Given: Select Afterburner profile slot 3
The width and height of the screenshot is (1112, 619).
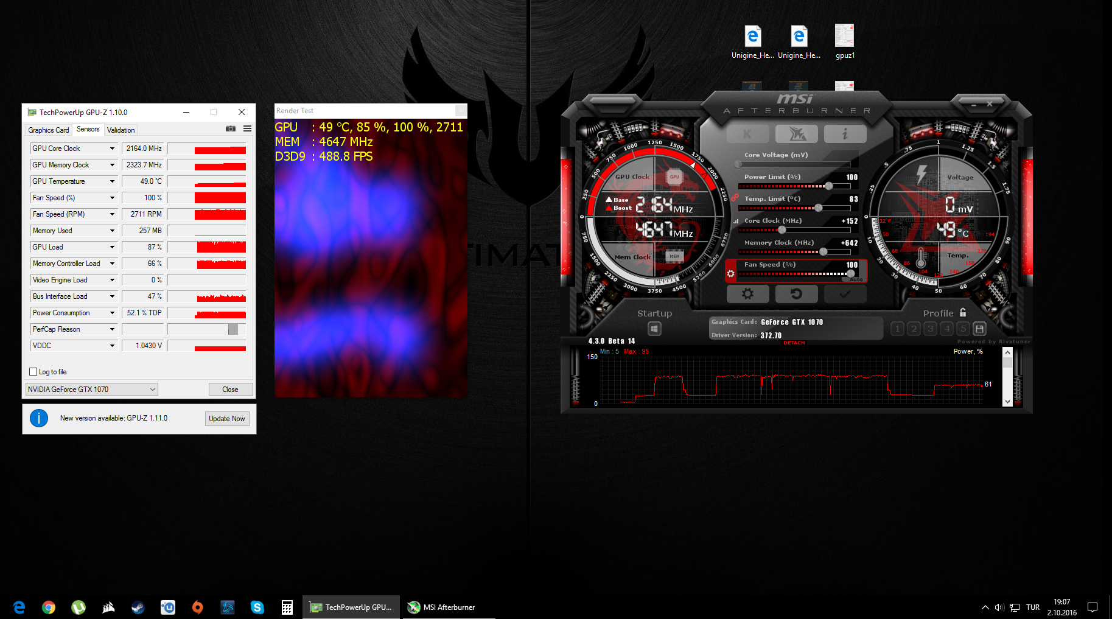Looking at the screenshot, I should click(930, 329).
